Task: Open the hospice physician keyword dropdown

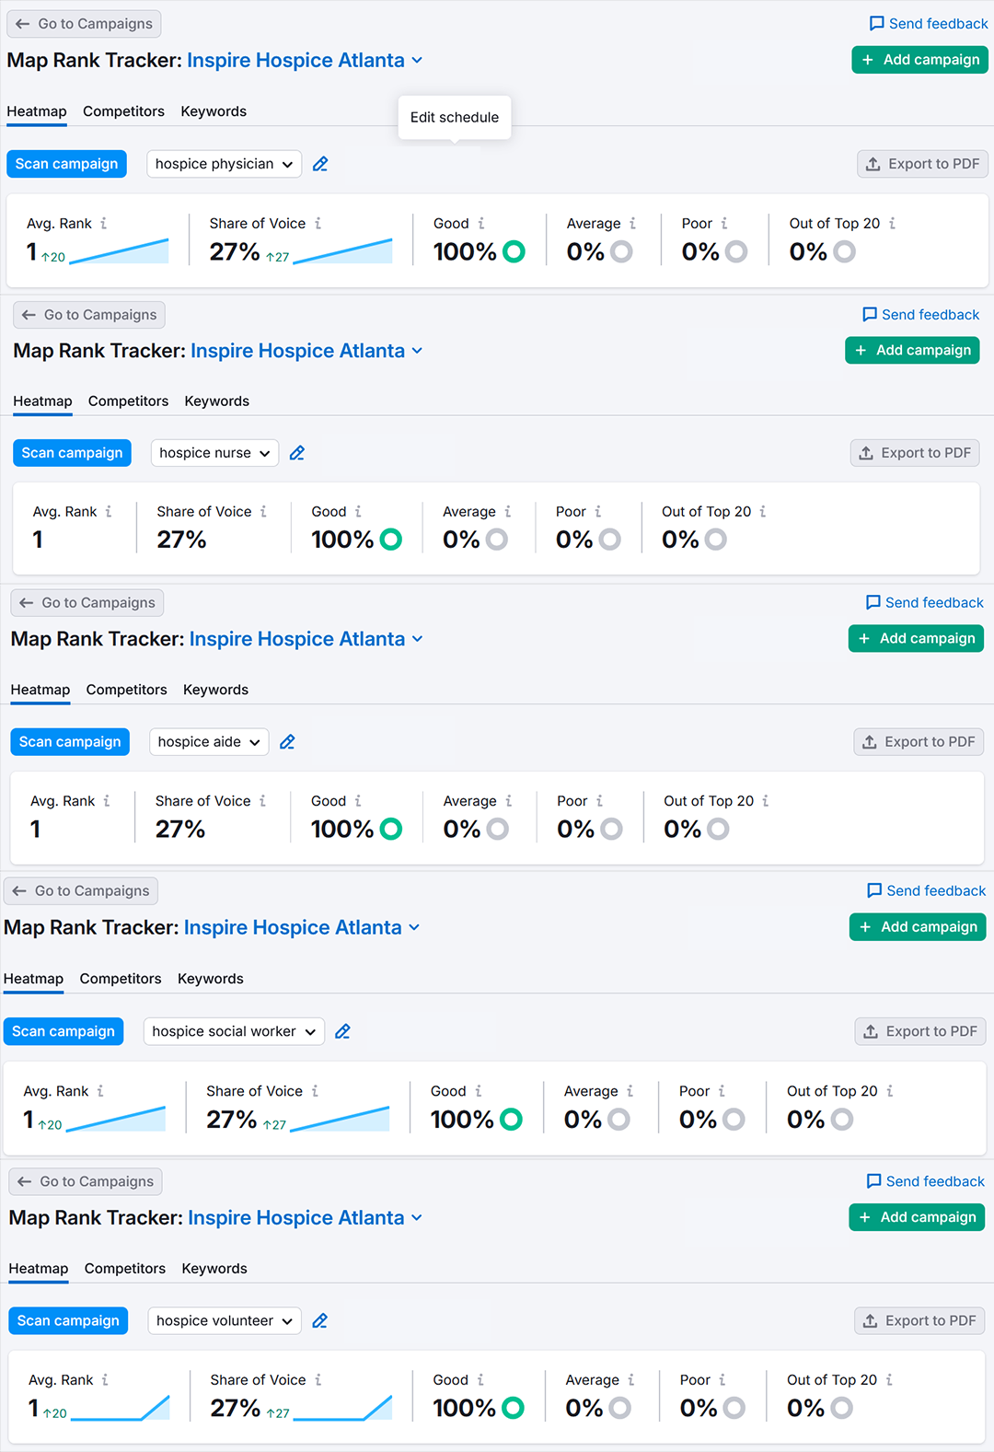Action: pyautogui.click(x=224, y=164)
